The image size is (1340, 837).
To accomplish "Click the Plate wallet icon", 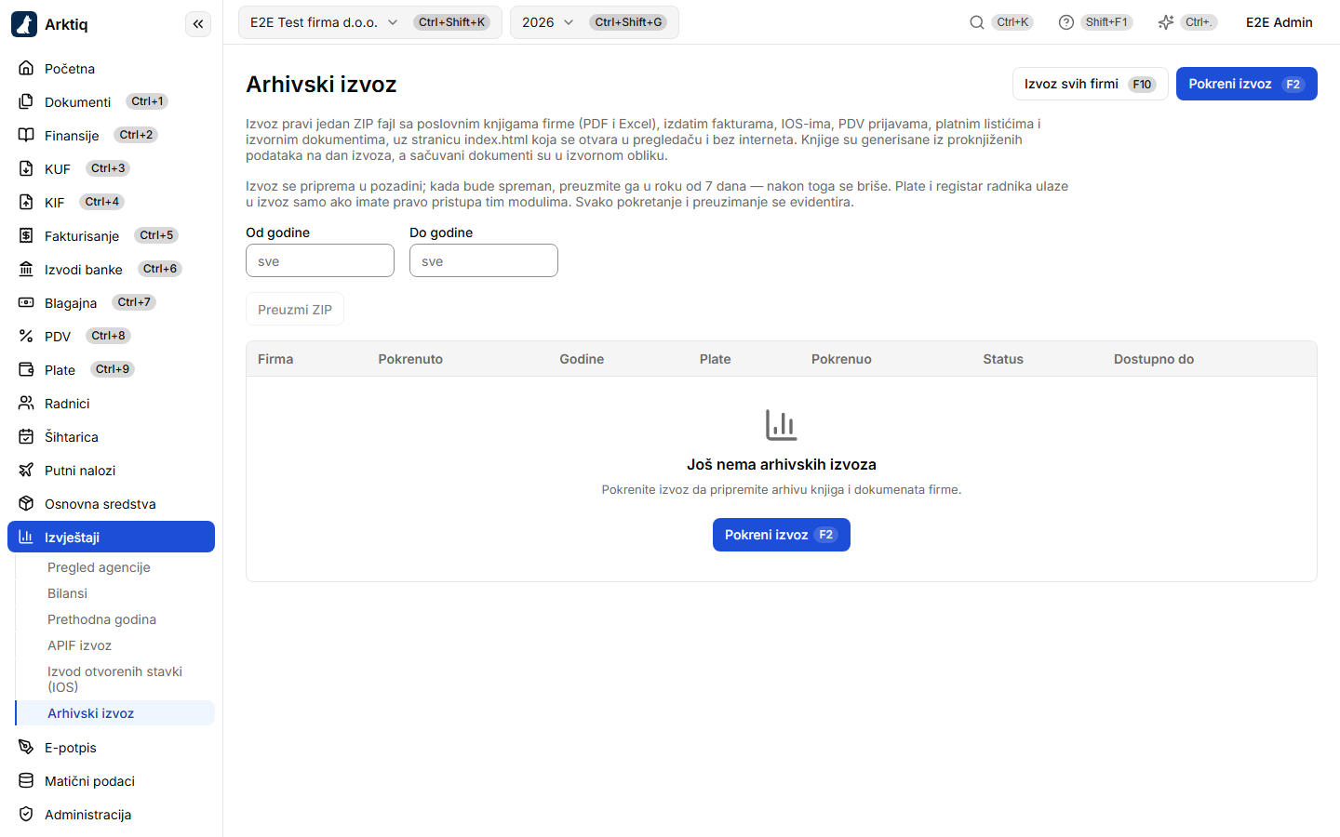I will (26, 369).
